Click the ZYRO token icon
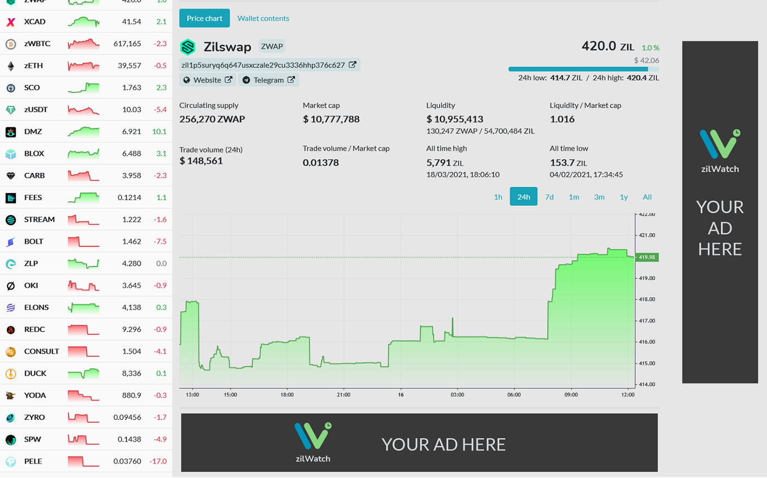Image resolution: width=767 pixels, height=478 pixels. coord(10,417)
